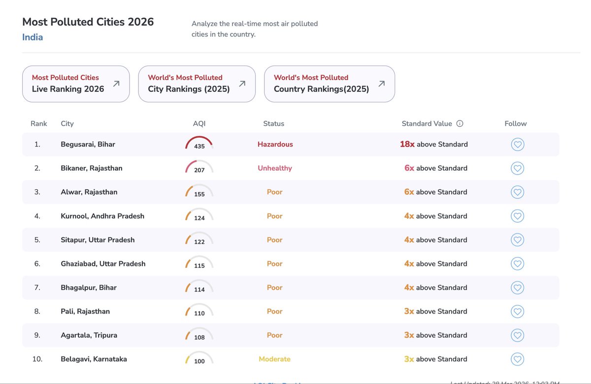Click the India country link
Image resolution: width=591 pixels, height=384 pixels.
33,37
